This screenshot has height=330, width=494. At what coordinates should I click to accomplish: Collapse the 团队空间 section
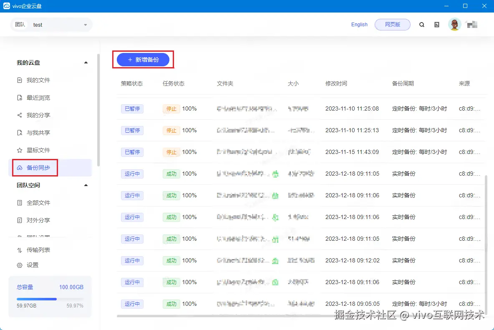[x=86, y=185]
